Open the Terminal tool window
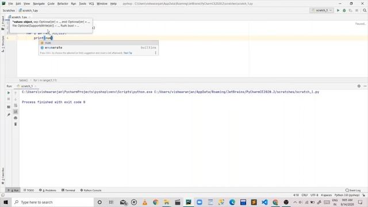Viewport: 368px width, 207px height. (x=68, y=190)
